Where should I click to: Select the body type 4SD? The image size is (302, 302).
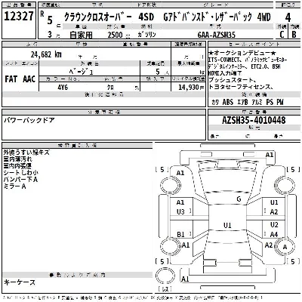(146, 17)
